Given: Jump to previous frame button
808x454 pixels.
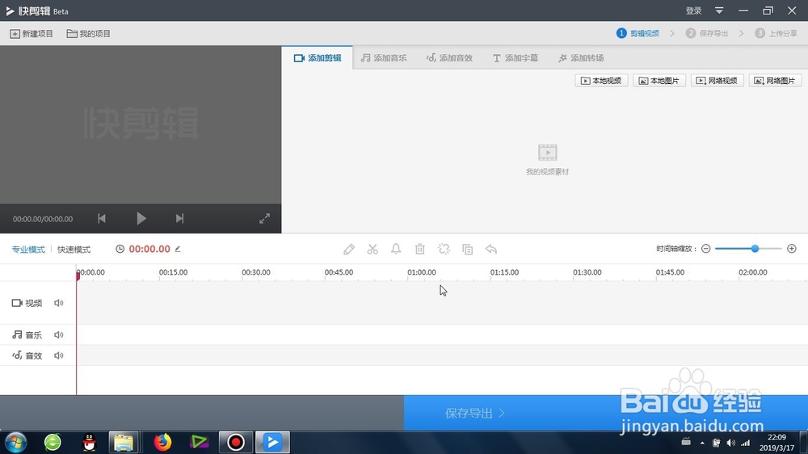Looking at the screenshot, I should [102, 218].
